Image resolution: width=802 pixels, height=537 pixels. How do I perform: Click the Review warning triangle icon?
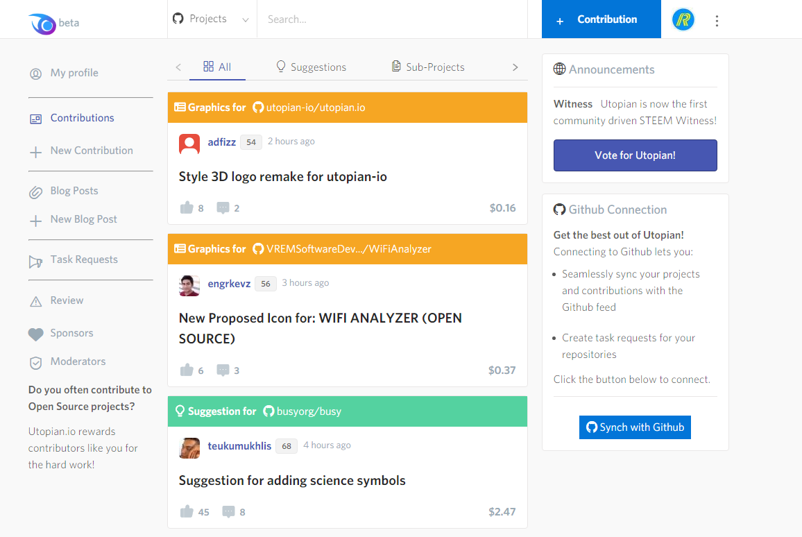coord(36,301)
